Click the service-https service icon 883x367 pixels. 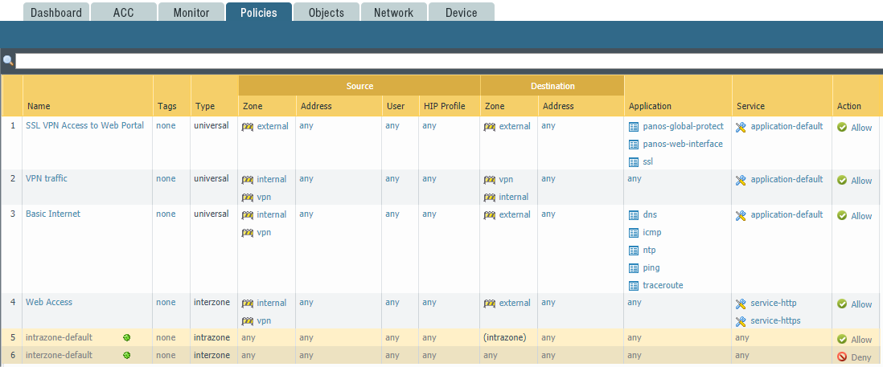pos(741,321)
